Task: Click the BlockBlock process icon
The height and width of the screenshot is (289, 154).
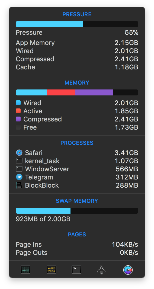Action: click(19, 185)
